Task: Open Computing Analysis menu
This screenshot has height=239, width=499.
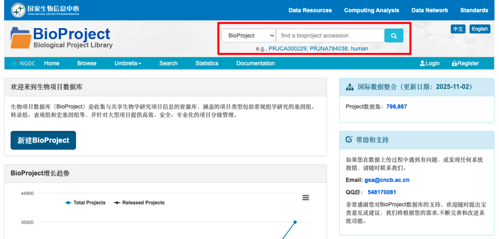Action: tap(371, 10)
